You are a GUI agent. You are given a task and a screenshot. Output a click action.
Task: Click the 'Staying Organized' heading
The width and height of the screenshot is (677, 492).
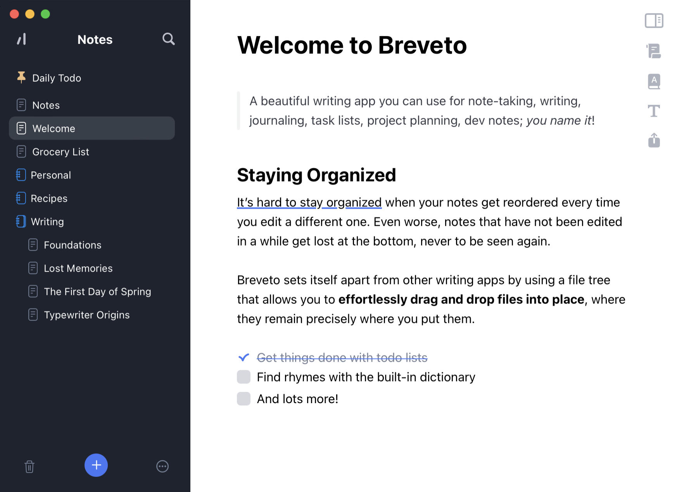click(316, 175)
